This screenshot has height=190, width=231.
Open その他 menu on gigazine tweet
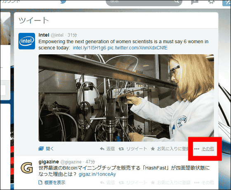(x=207, y=183)
